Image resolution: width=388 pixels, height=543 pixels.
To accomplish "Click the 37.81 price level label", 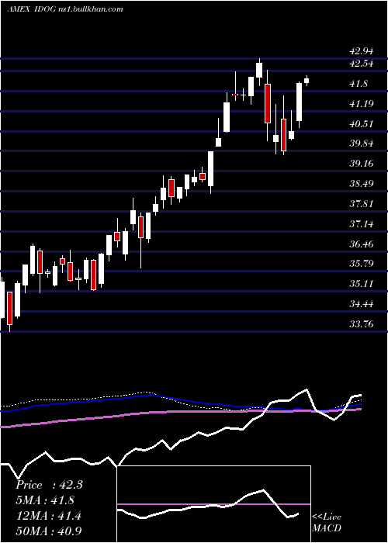I will coord(362,204).
